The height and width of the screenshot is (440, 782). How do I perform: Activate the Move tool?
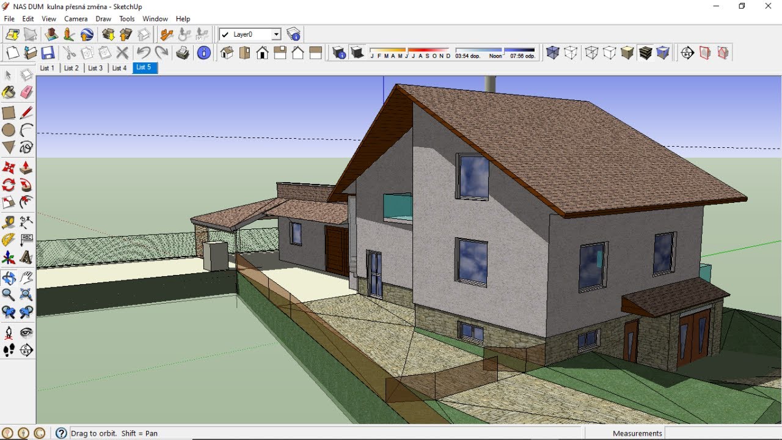[x=9, y=167]
